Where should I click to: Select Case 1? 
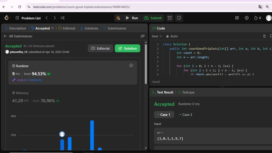[164, 115]
